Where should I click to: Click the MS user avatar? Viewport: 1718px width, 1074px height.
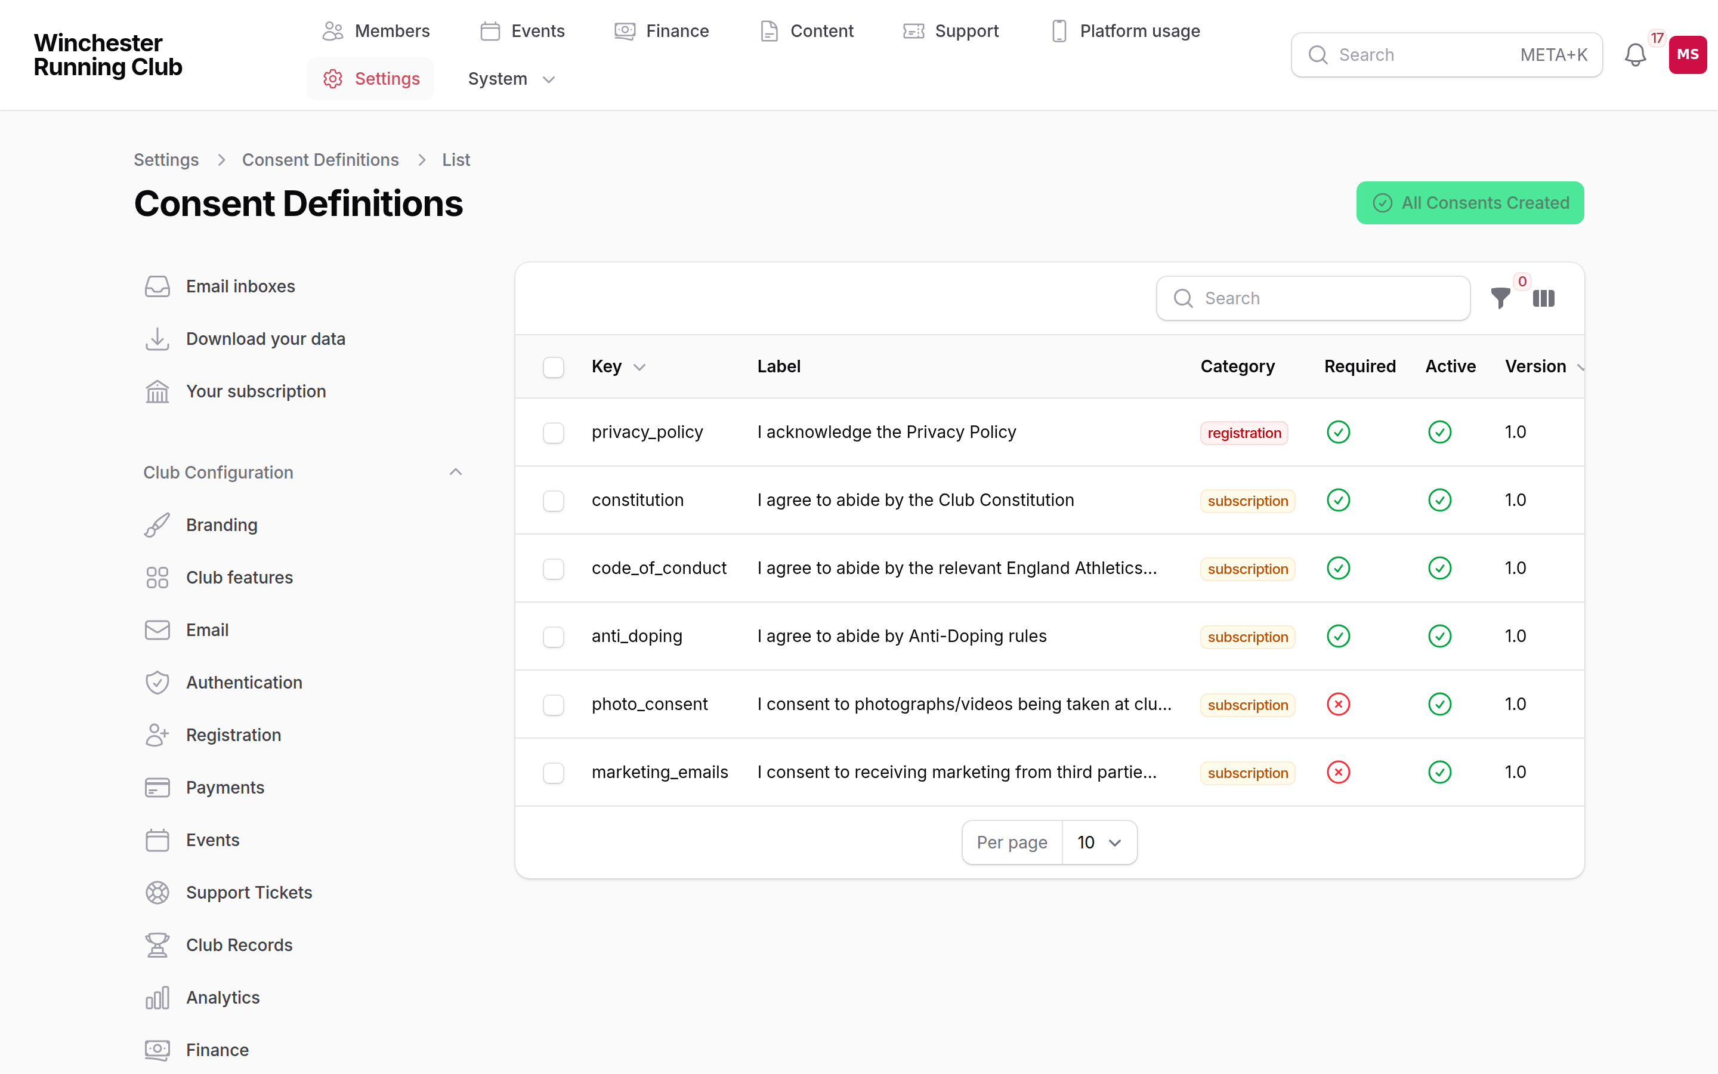[1688, 55]
